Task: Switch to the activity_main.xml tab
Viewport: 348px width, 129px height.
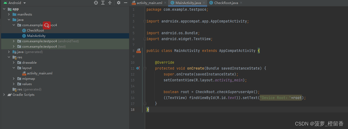Action: [x=149, y=3]
